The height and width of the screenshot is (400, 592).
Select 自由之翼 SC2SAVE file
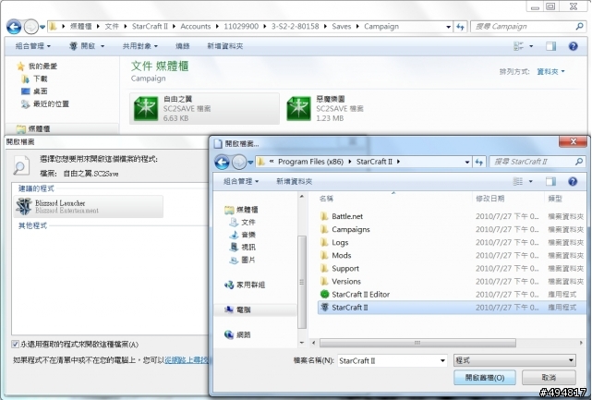coord(204,108)
